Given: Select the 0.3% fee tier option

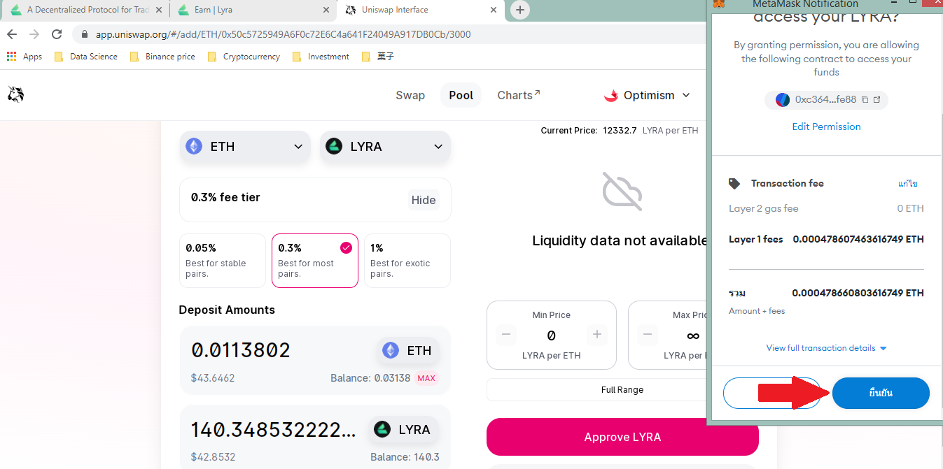Looking at the screenshot, I should pyautogui.click(x=315, y=261).
